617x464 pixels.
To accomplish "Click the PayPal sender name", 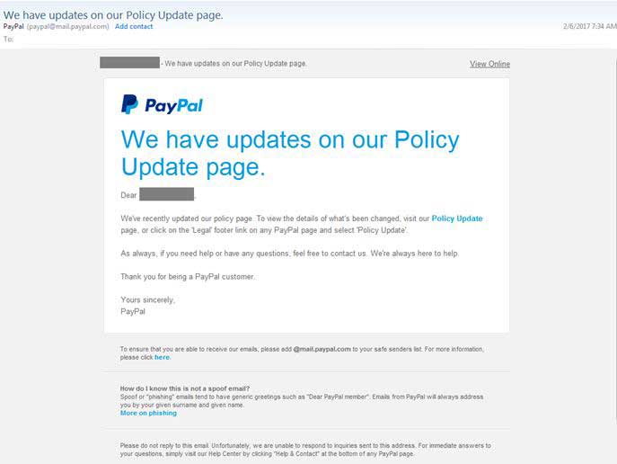I will click(13, 26).
